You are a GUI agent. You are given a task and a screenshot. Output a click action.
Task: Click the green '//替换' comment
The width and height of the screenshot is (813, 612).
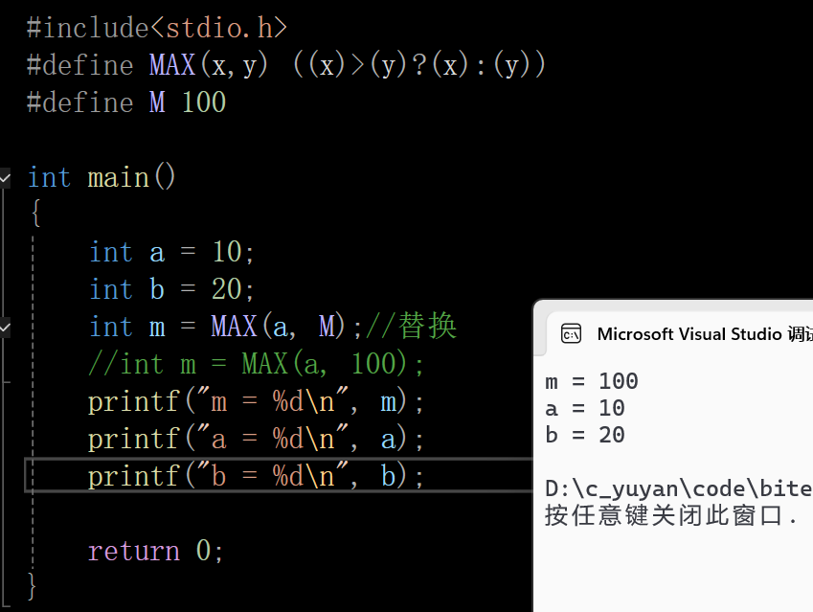411,326
